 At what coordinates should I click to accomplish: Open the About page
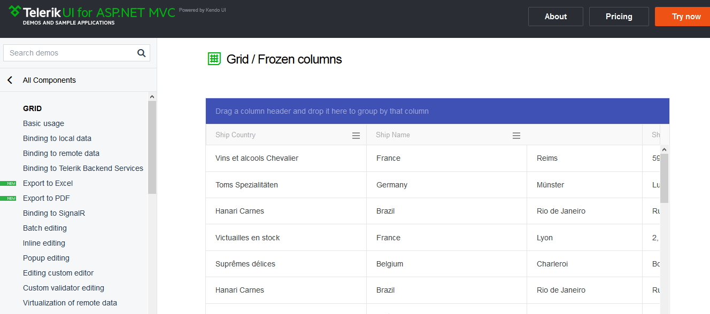point(555,17)
